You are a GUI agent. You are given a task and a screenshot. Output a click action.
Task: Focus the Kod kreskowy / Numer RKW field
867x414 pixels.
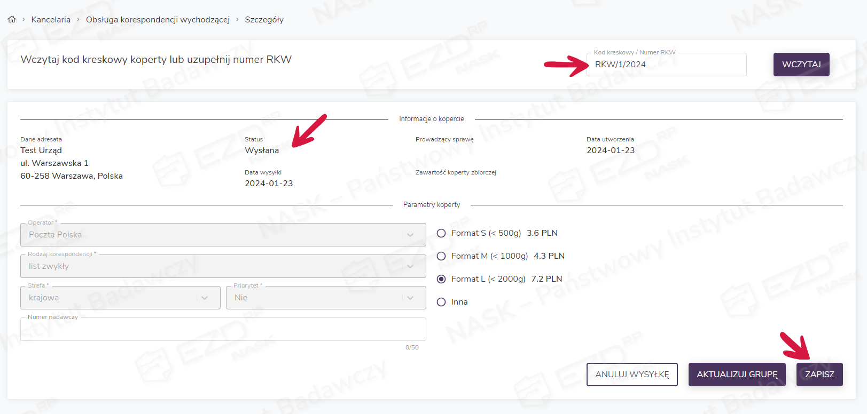click(x=666, y=65)
